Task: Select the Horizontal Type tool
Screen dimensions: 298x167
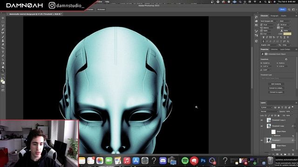Action: coord(3,52)
